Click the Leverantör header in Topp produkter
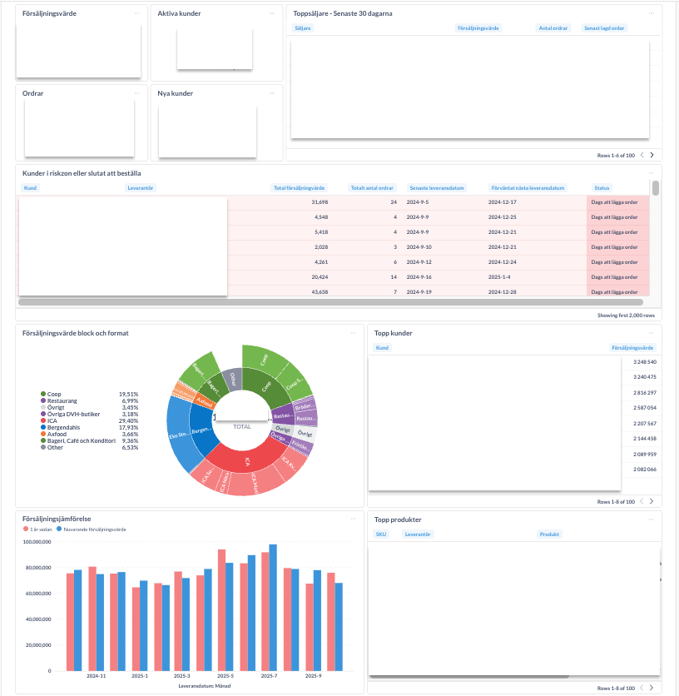This screenshot has width=679, height=696. click(x=418, y=534)
